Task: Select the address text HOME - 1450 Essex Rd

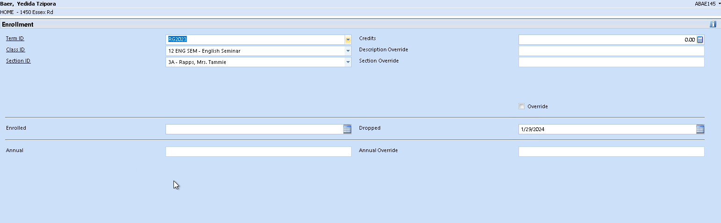Action: pos(27,12)
